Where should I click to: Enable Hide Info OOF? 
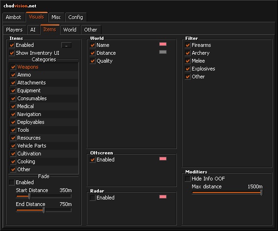(187, 179)
